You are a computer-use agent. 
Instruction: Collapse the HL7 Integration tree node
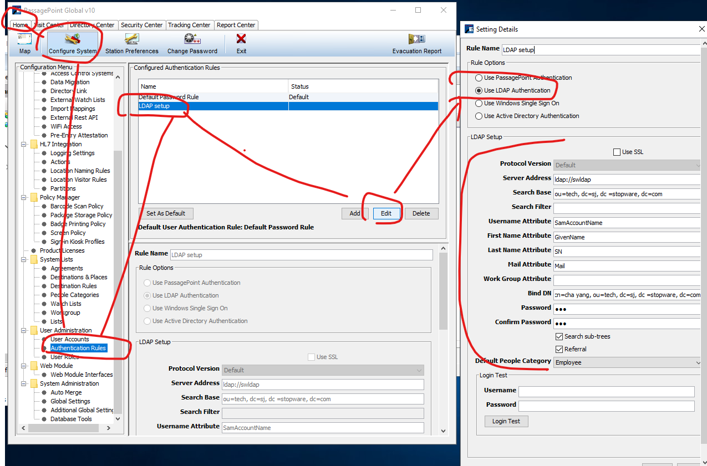[x=24, y=144]
